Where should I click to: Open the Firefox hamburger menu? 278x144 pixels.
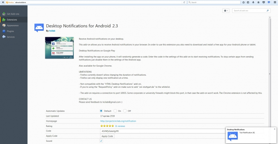[275, 2]
